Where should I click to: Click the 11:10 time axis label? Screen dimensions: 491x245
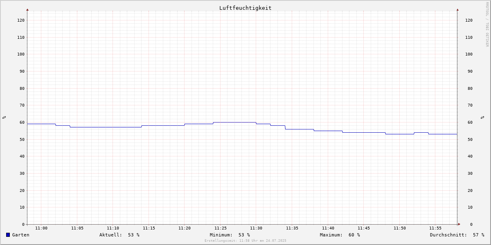tap(113, 228)
